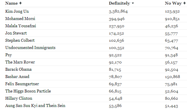Screen dimensions: 187x109
Task: Click Mohamed Morsi in the name list
Action: click(x=20, y=19)
